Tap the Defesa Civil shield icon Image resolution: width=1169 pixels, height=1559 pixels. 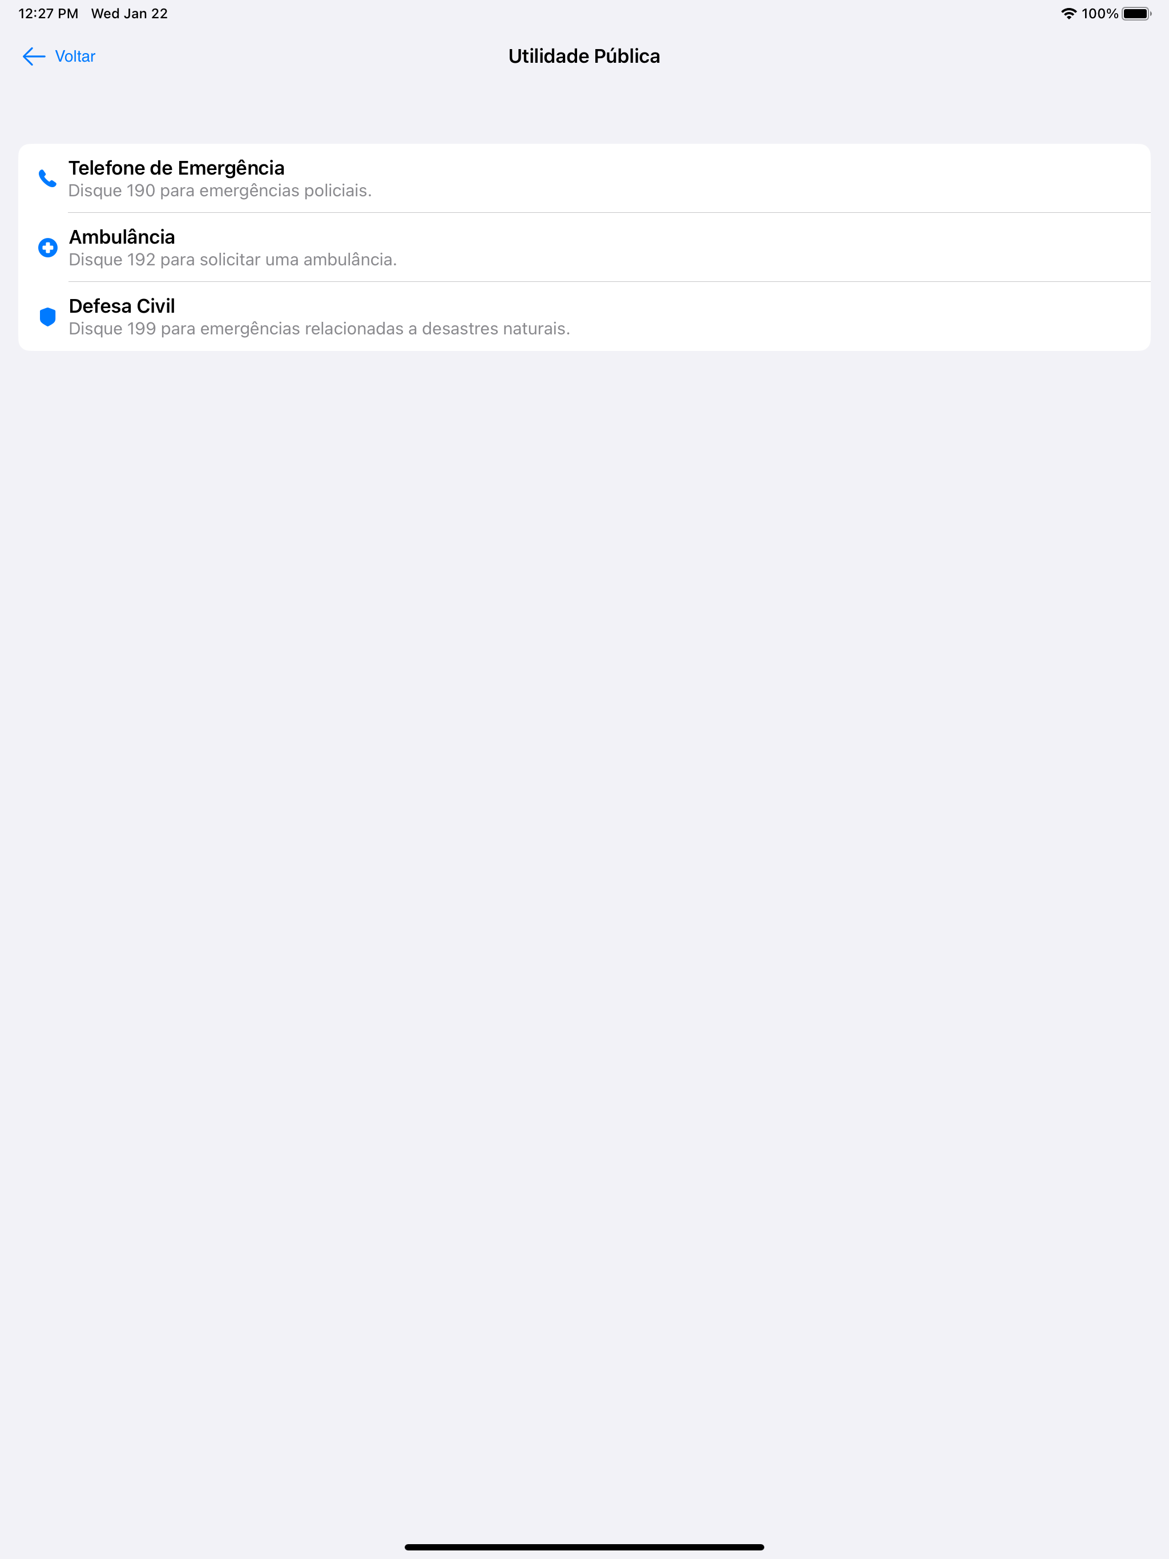47,317
